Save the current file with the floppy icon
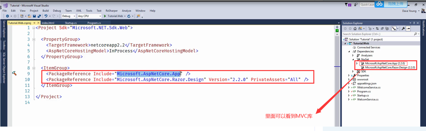426x131 pixels. [34, 16]
